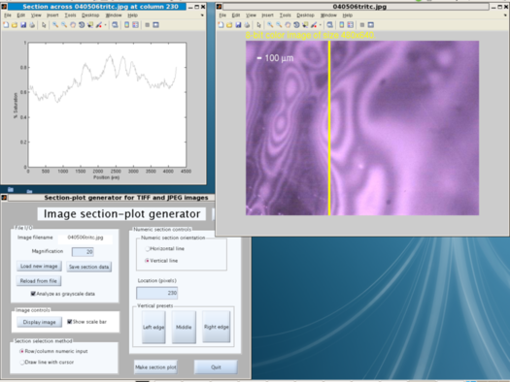Click Print icon in image figure toolbar
Screen dimensions: 510x382
click(247, 25)
